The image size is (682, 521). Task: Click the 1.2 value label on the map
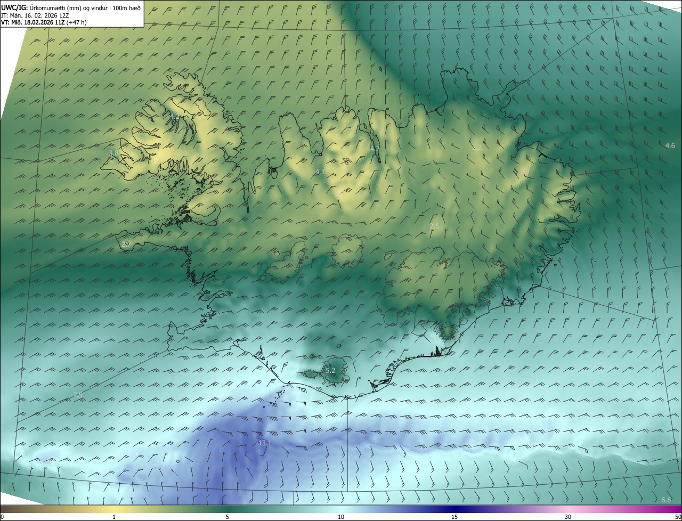coord(156,159)
